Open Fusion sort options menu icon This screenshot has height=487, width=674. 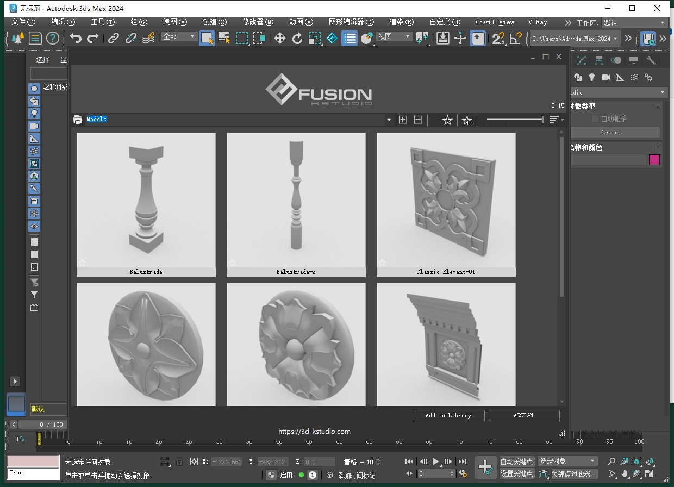pos(556,120)
